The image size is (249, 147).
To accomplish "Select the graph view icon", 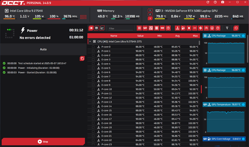I will [102, 28].
